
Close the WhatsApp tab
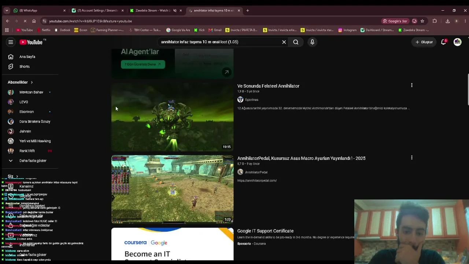[64, 11]
